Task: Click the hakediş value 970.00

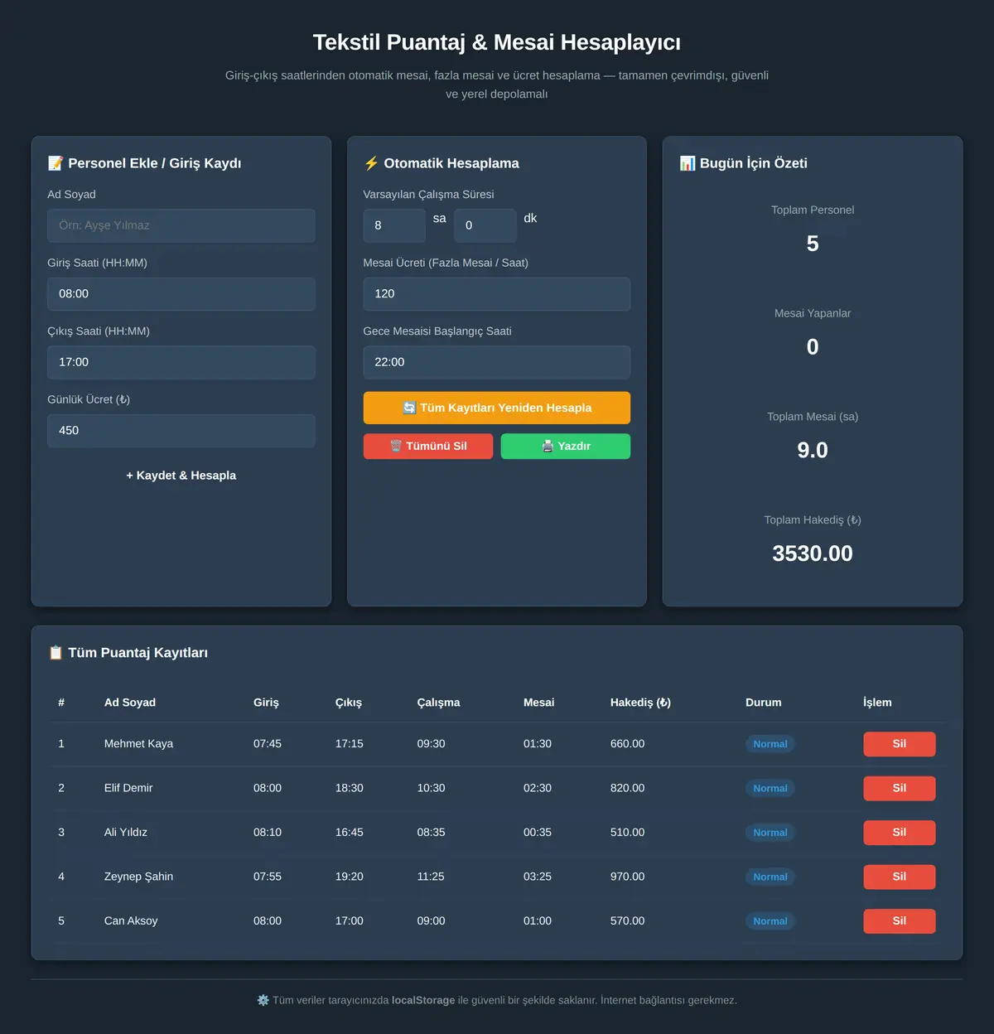Action: [x=627, y=877]
